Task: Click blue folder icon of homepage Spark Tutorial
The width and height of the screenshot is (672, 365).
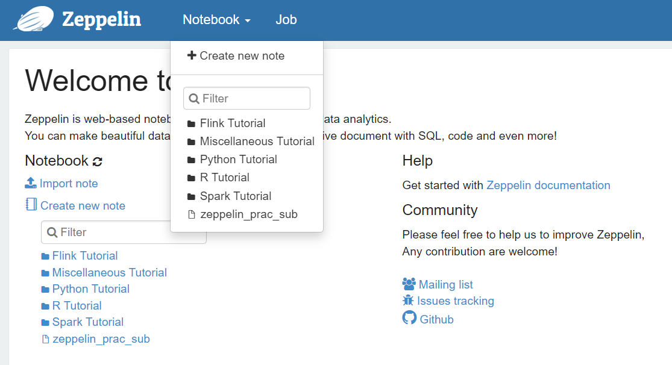Action: pyautogui.click(x=45, y=322)
